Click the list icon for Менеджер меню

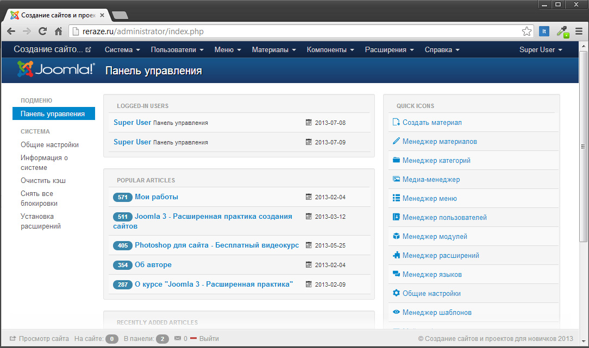pyautogui.click(x=396, y=198)
